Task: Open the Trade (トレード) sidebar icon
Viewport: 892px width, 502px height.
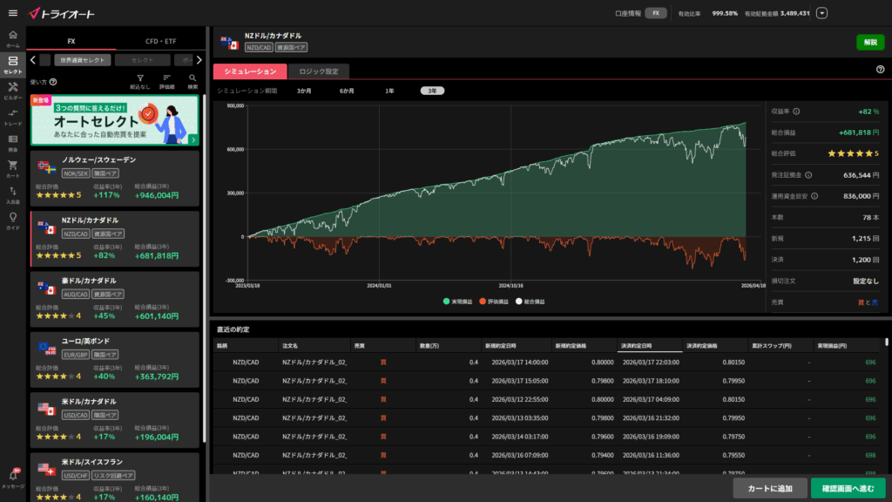Action: coord(12,117)
